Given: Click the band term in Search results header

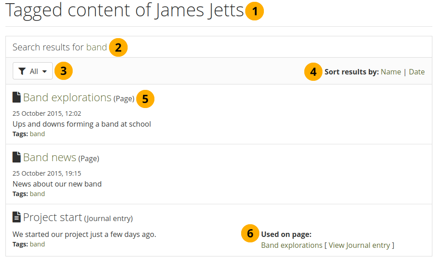Looking at the screenshot, I should tap(96, 47).
